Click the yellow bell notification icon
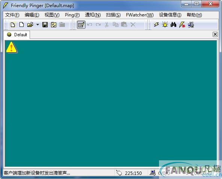This screenshot has height=179, width=222. coord(165,25)
